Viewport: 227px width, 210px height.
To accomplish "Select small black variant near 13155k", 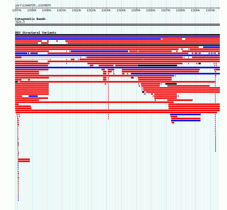I will (x=143, y=92).
